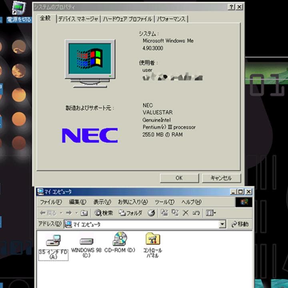Viewport: 288px width, 288px height.
Task: Open the History toolbar icon
Action: tap(151, 213)
